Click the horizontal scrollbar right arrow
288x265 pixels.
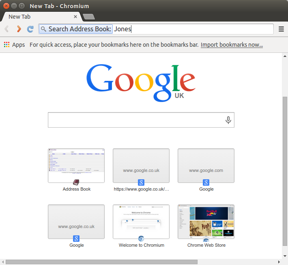point(278,262)
